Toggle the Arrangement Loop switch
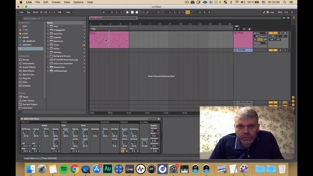 click(188, 12)
